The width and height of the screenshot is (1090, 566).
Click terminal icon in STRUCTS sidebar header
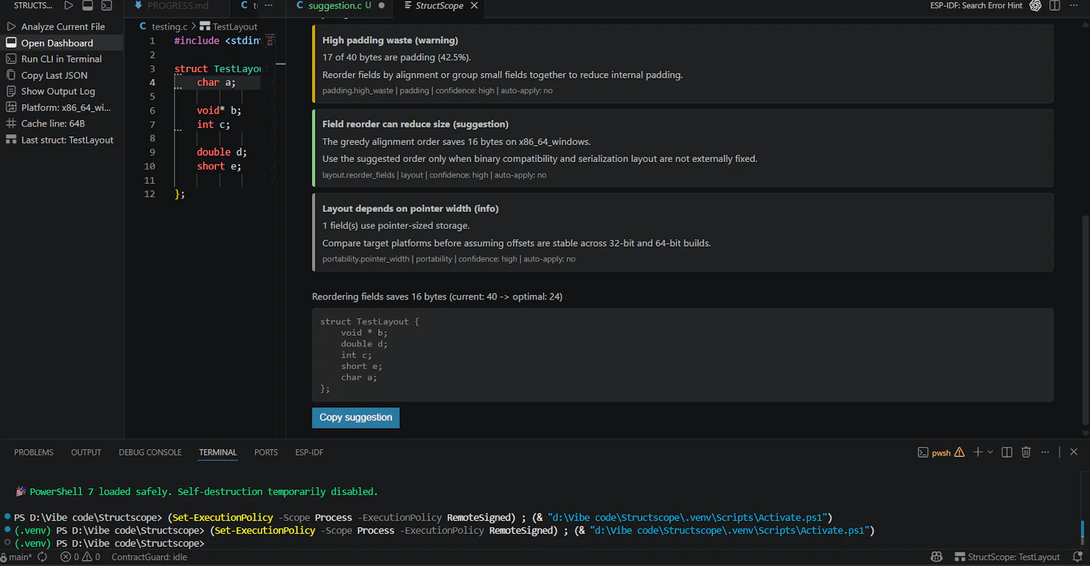107,5
